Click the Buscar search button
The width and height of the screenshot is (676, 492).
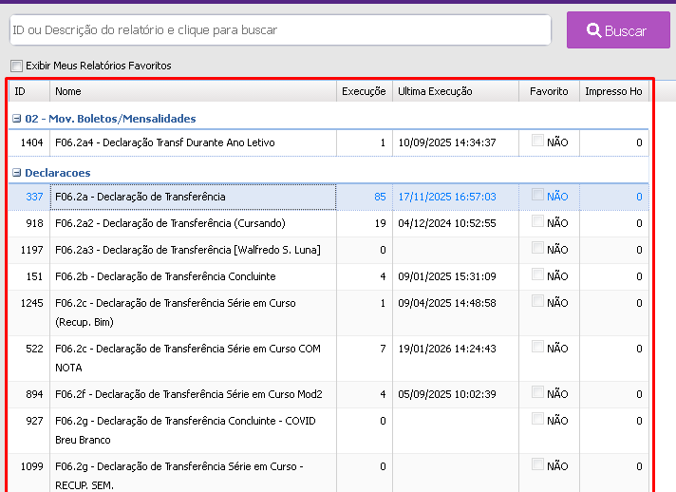click(x=618, y=30)
